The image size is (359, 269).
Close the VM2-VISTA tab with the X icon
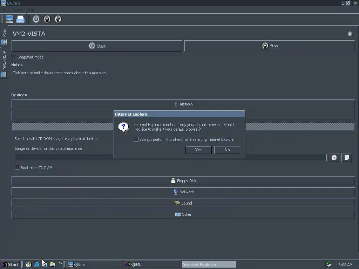[x=350, y=34]
